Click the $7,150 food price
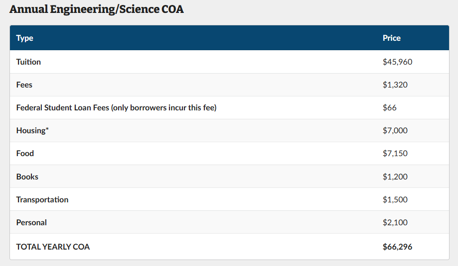 tap(395, 154)
